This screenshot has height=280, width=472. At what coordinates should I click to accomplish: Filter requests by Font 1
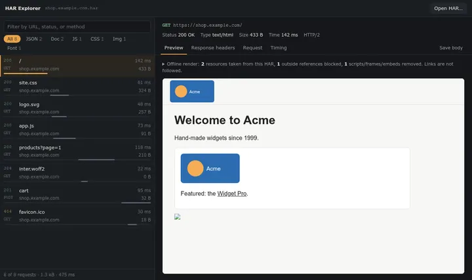coord(14,48)
